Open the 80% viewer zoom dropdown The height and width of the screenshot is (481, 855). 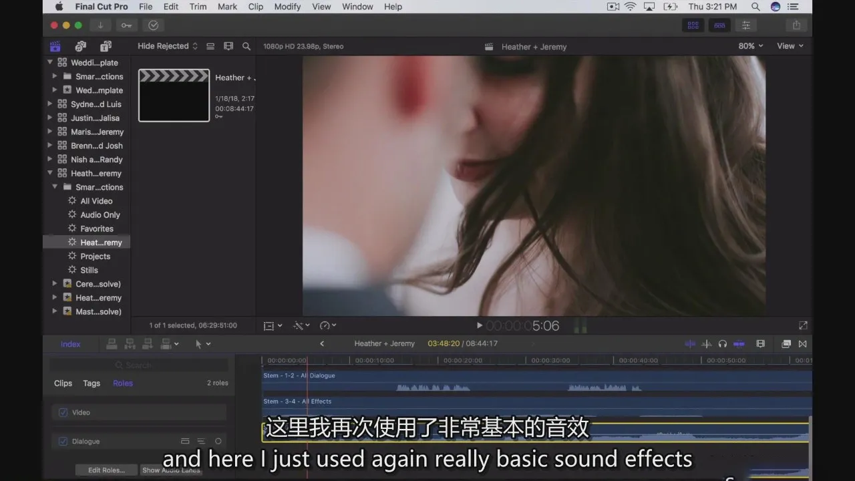751,46
